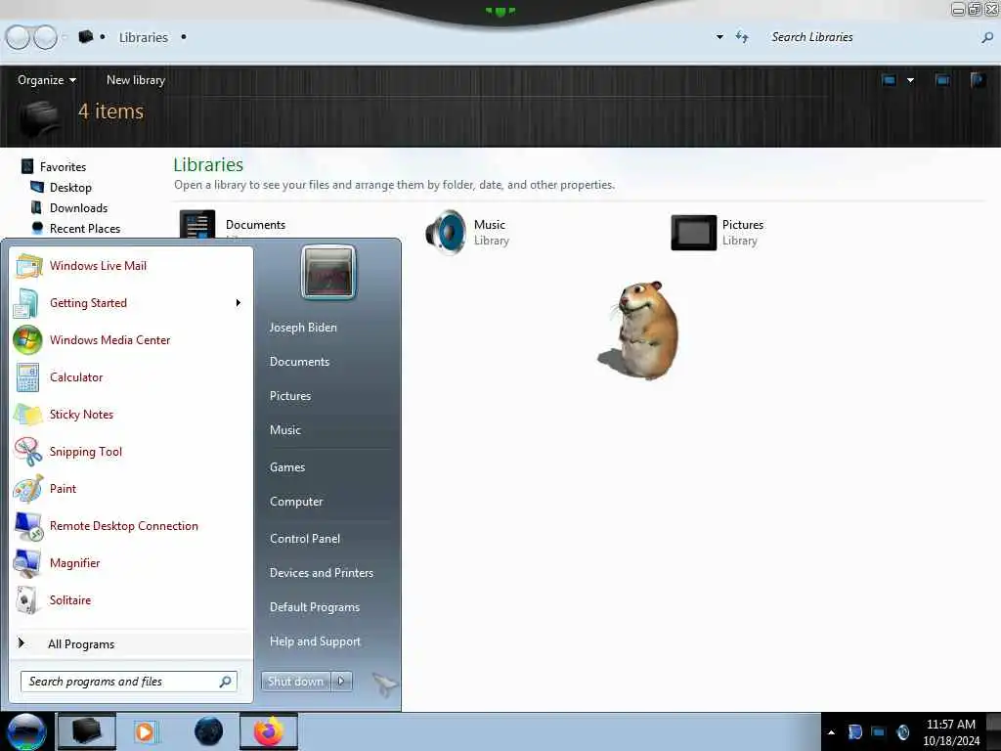The image size is (1001, 751).
Task: Click Libraries in the address breadcrumb
Action: coord(144,37)
